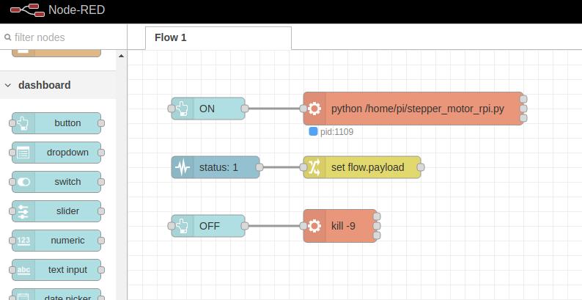Click the middle output port of kill -9 node
Viewport: 582px width, 300px height.
(x=377, y=226)
